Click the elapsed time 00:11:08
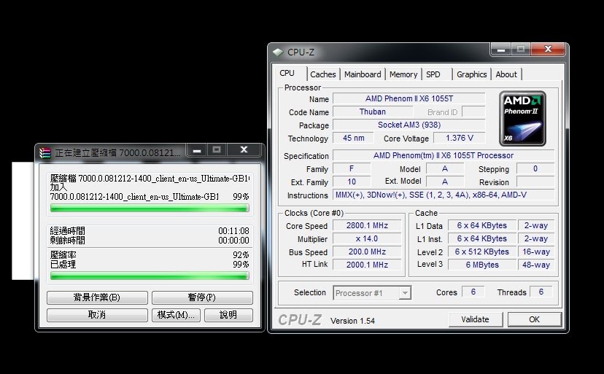 coord(233,231)
